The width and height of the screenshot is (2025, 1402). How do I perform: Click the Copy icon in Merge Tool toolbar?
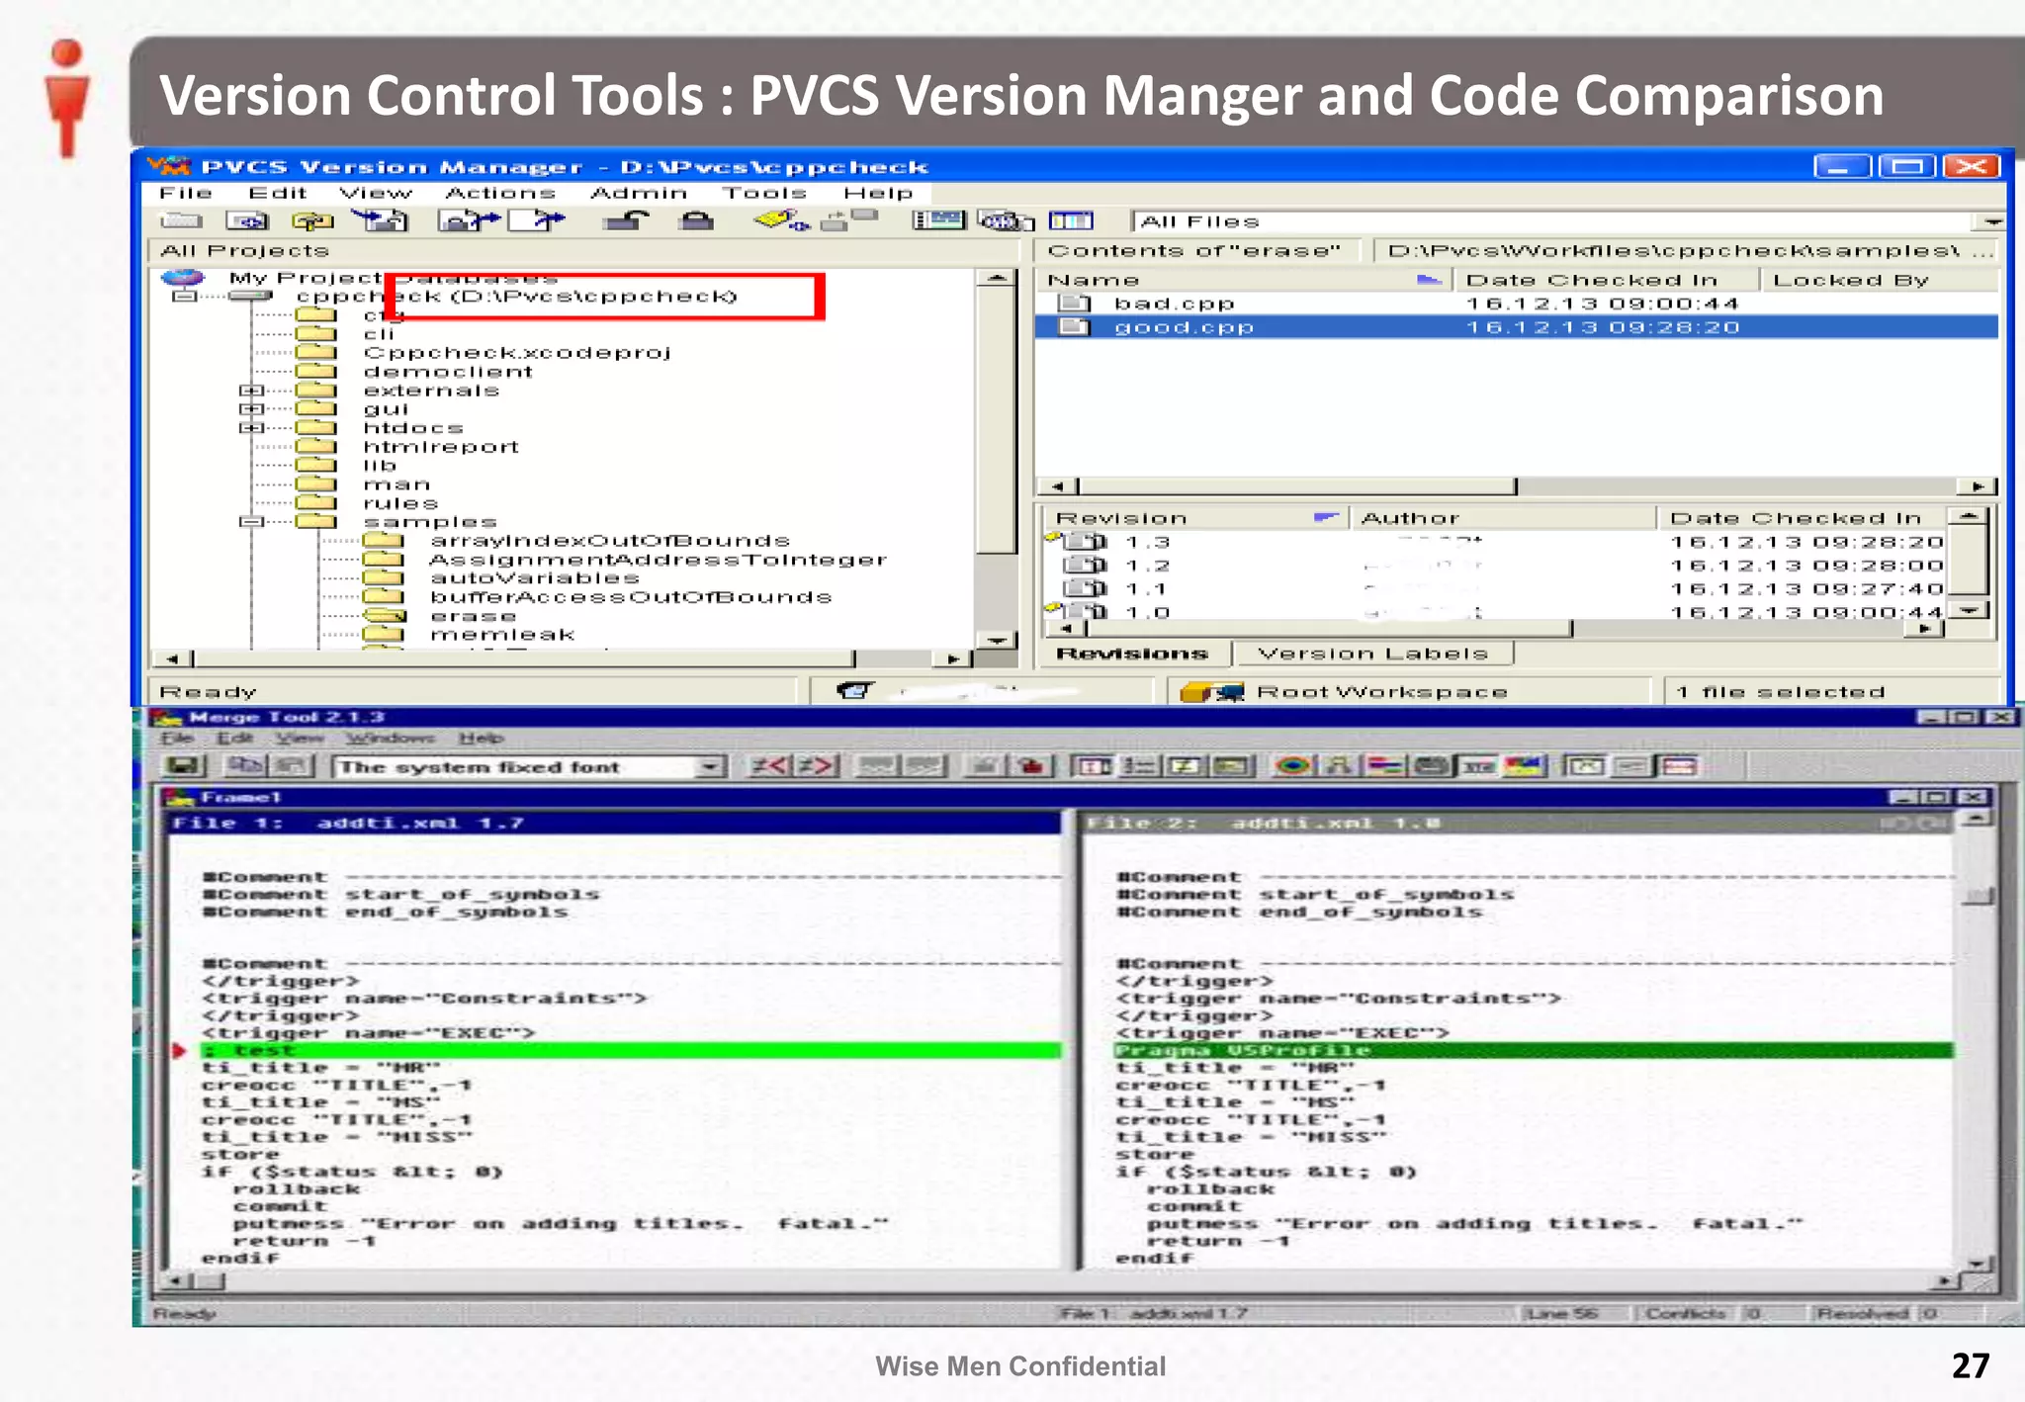[245, 766]
